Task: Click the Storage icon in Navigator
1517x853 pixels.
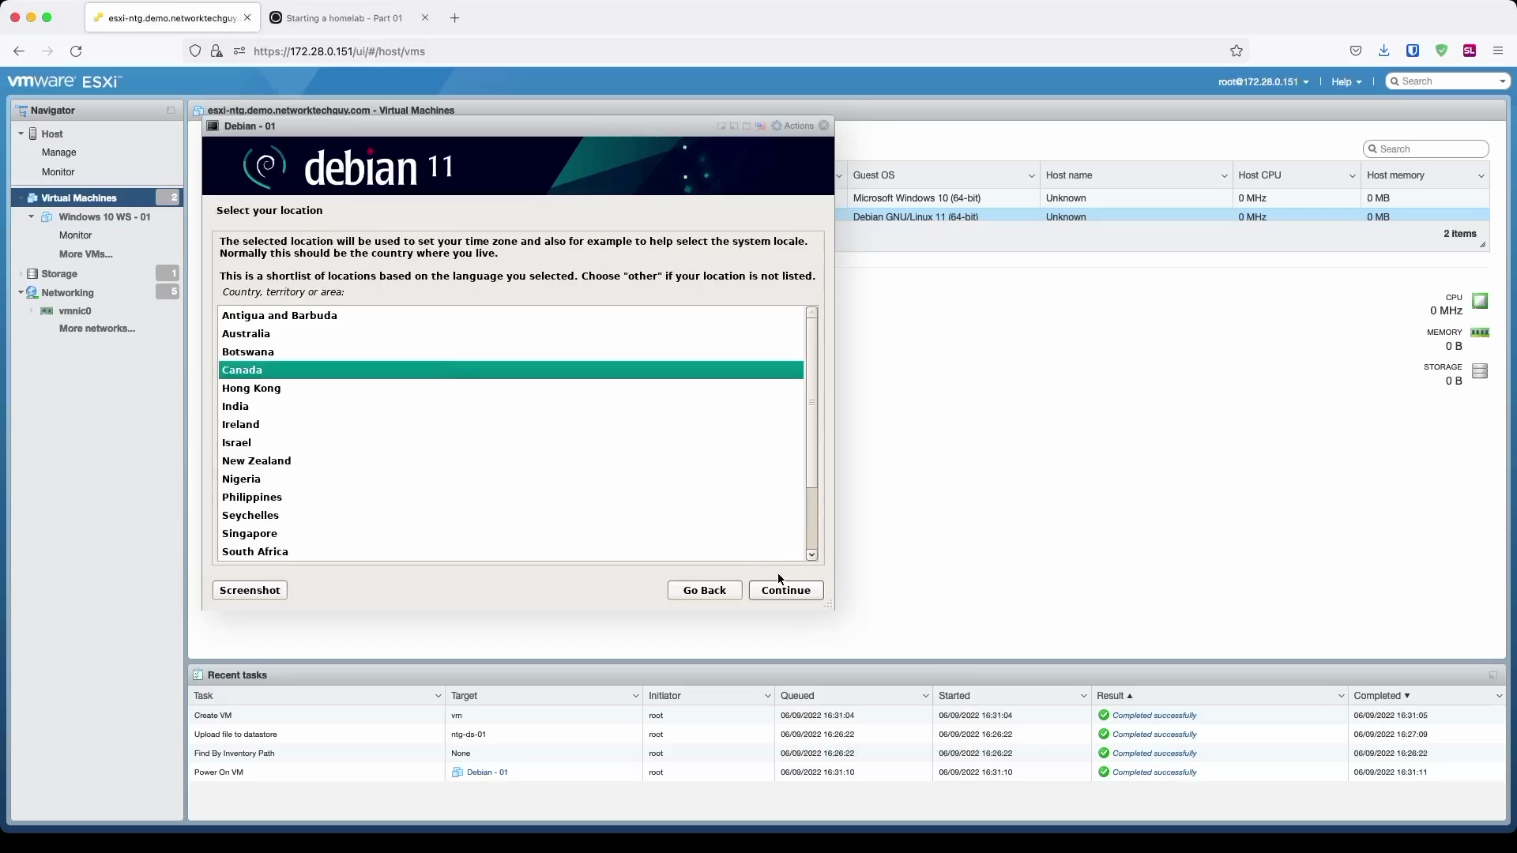Action: (32, 273)
